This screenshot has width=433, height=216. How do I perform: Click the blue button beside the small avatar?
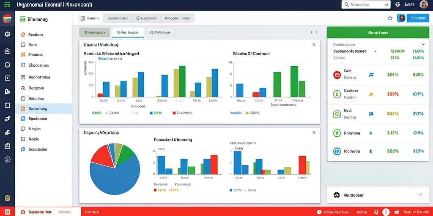pos(417,18)
